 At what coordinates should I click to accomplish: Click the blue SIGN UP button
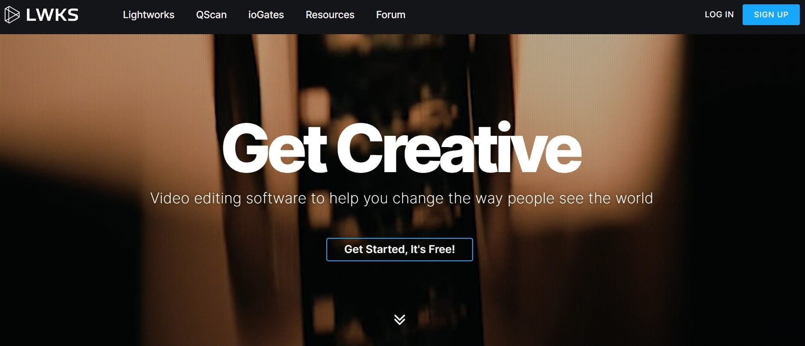click(x=771, y=15)
